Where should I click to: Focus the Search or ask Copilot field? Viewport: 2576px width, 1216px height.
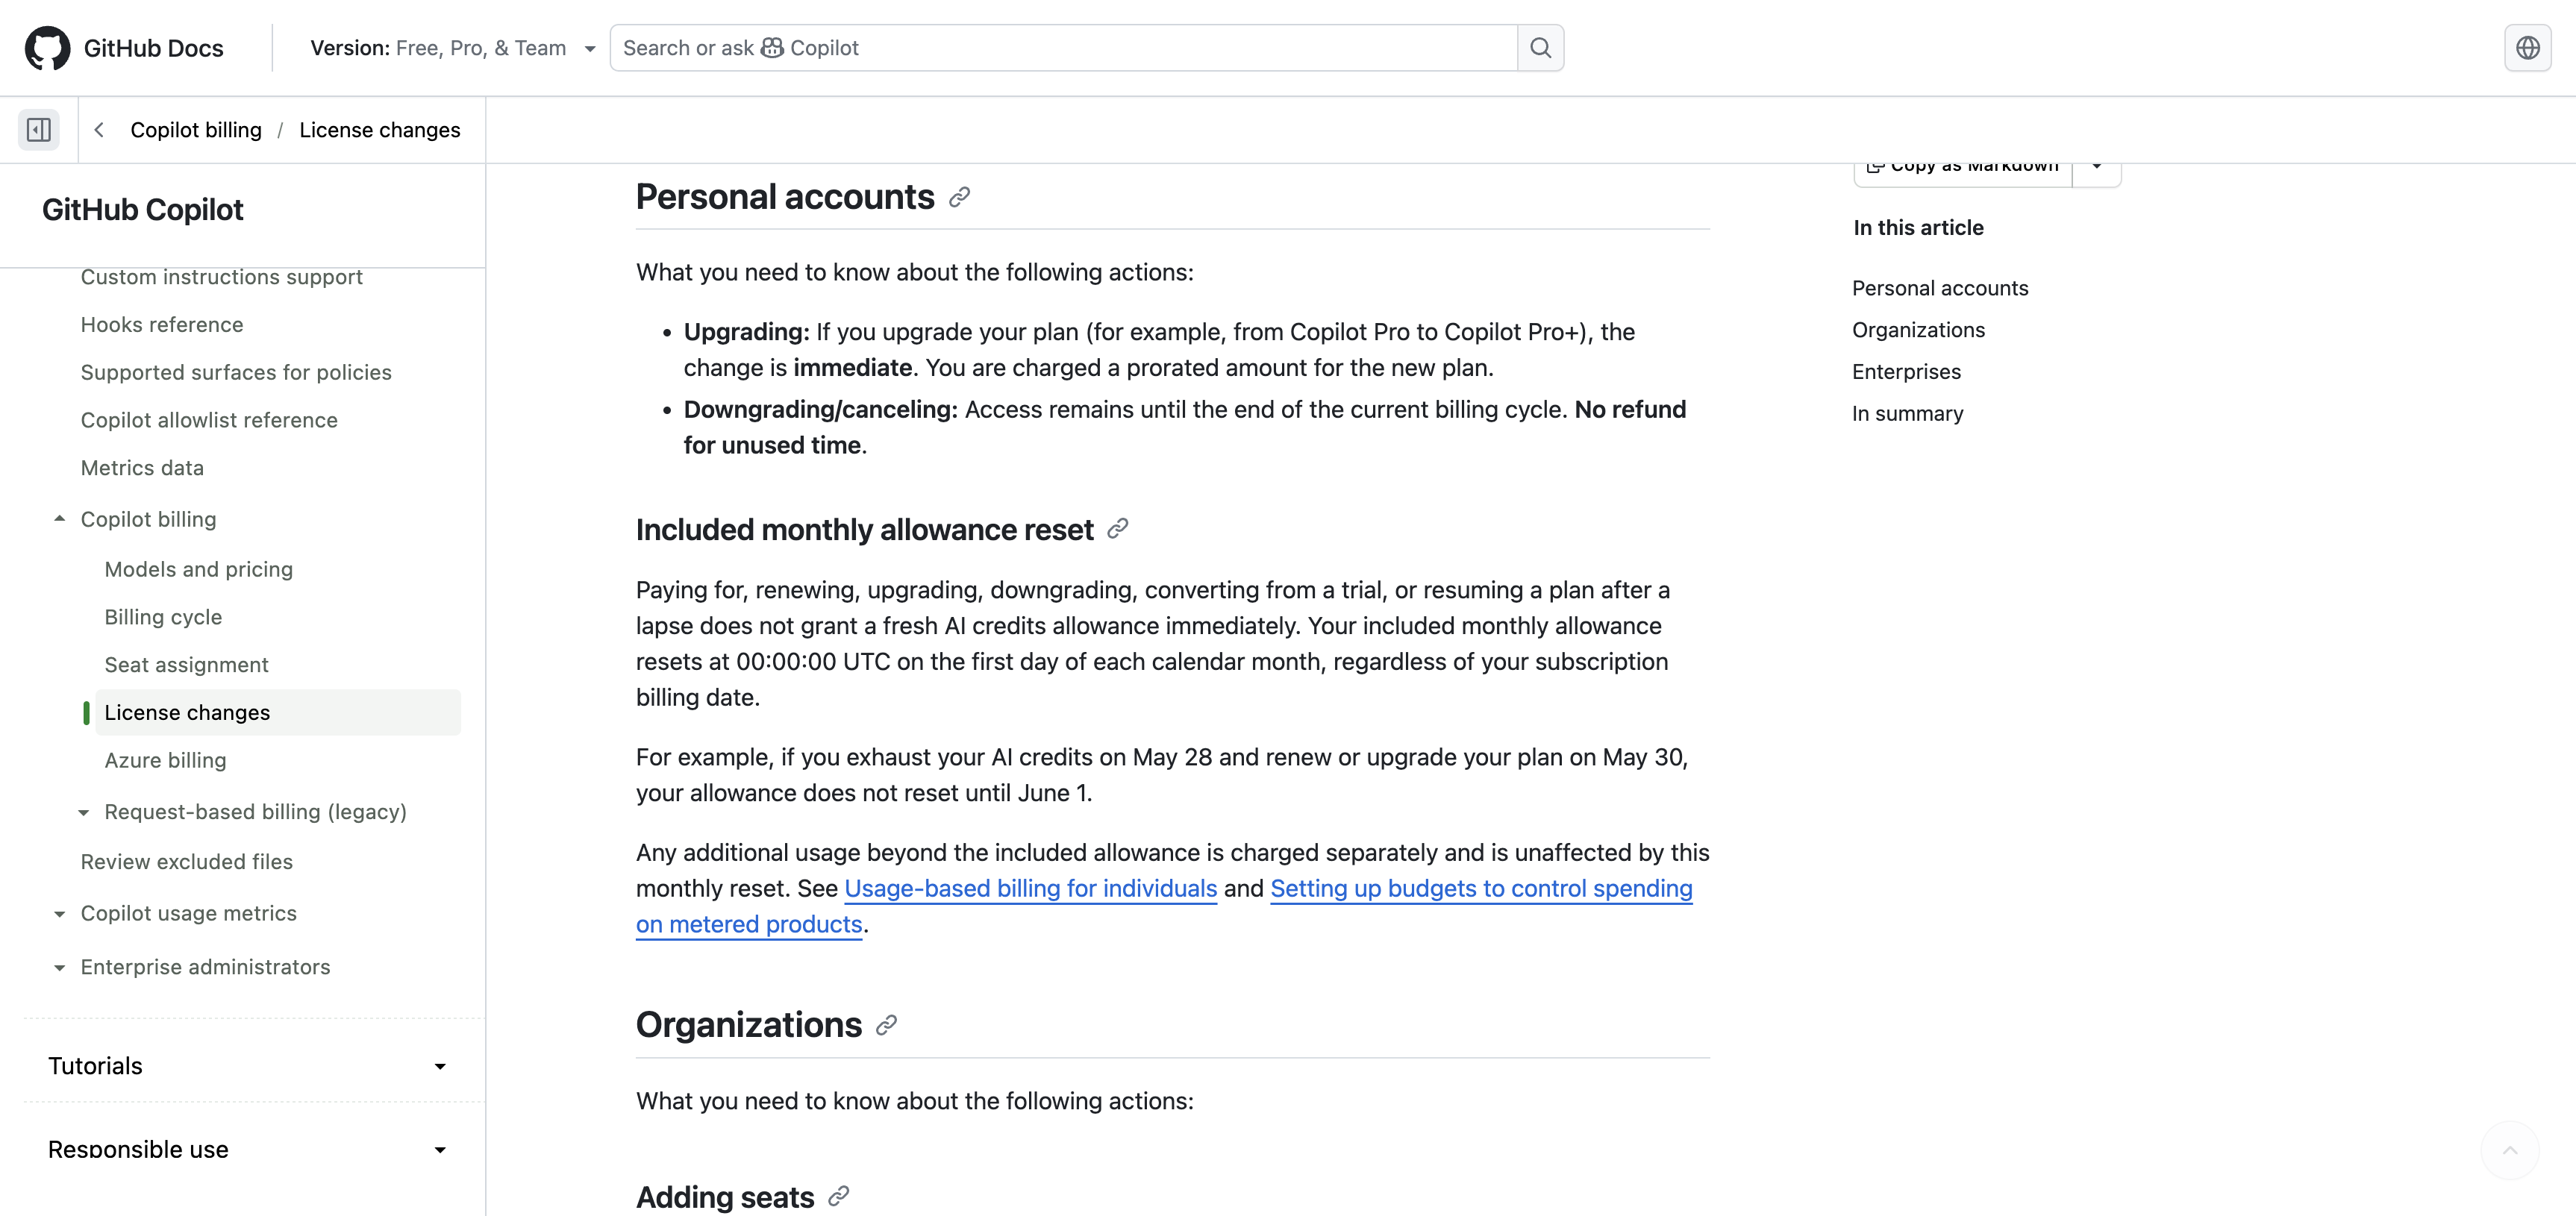[1063, 48]
